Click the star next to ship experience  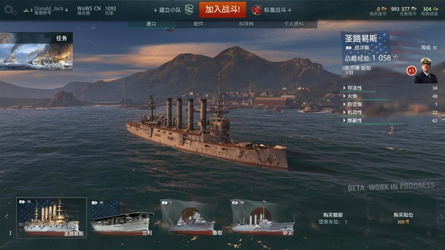396,58
